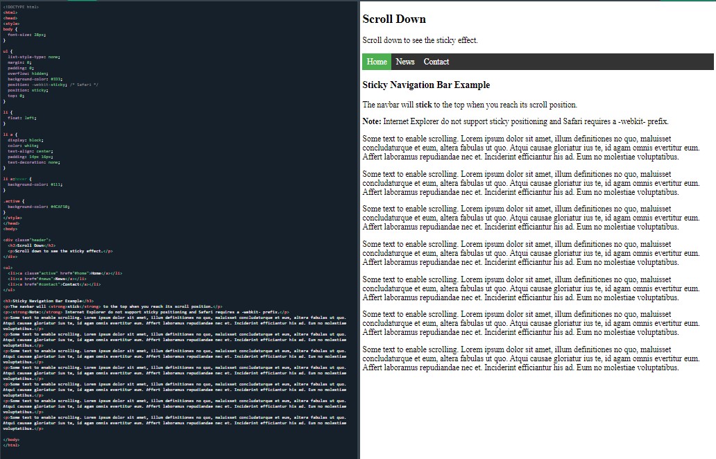Click the divider between editor and preview panes
The height and width of the screenshot is (459, 716).
coord(359,230)
